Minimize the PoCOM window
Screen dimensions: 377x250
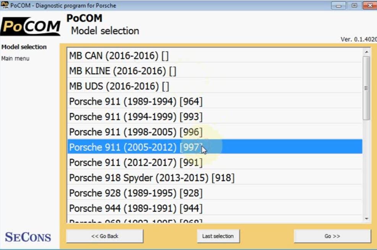(x=338, y=5)
